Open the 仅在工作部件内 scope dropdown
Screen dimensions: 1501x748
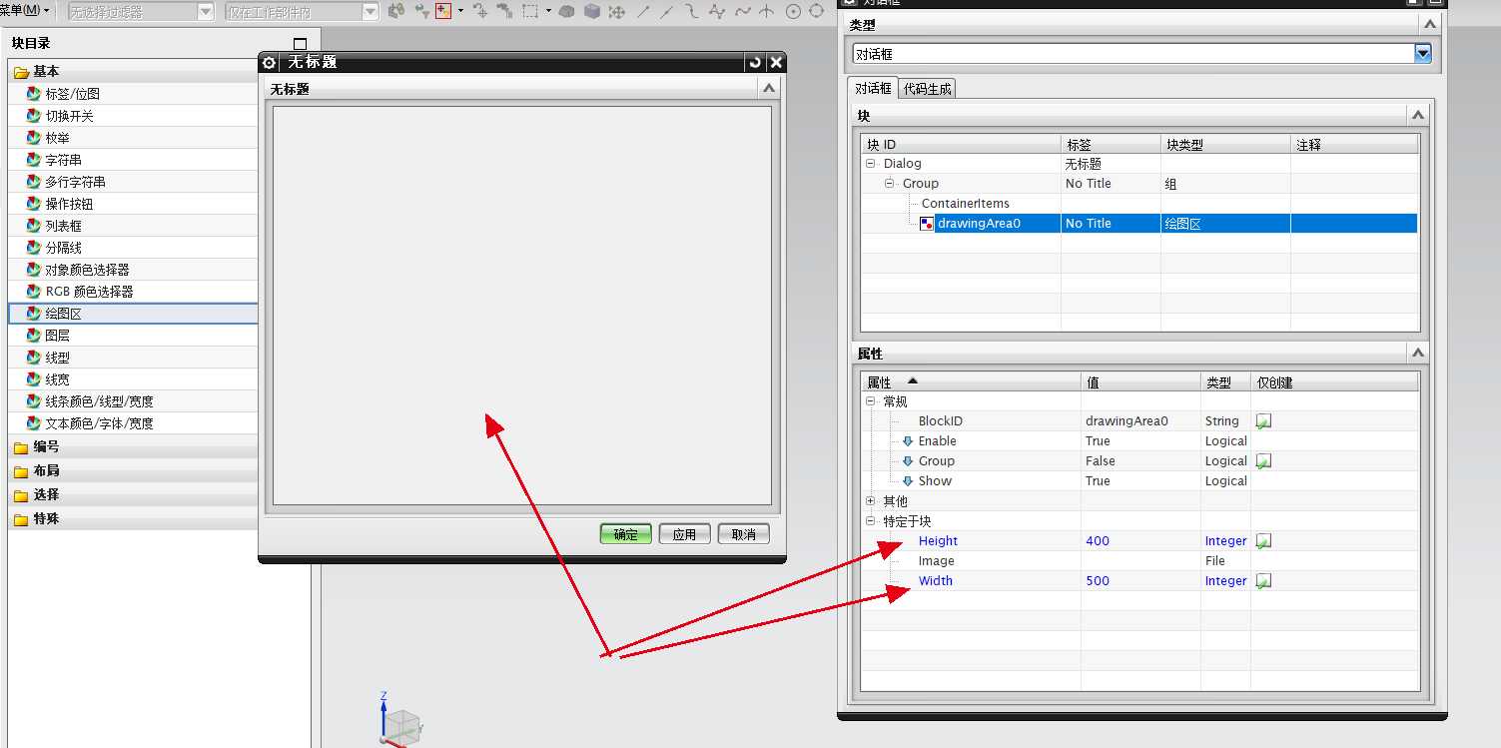tap(302, 12)
